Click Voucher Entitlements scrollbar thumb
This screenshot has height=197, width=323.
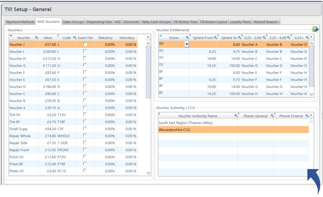click(x=312, y=66)
